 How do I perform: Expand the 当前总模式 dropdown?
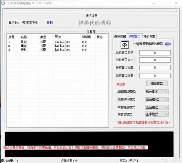157,114
